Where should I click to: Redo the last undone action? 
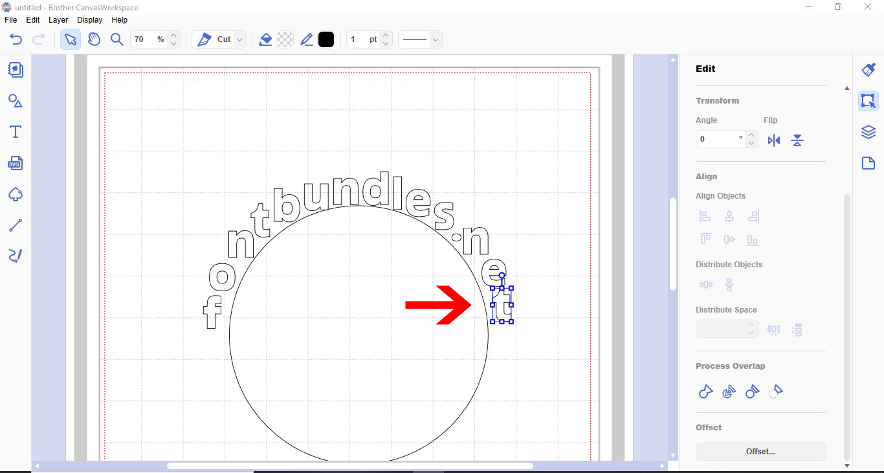pyautogui.click(x=39, y=39)
